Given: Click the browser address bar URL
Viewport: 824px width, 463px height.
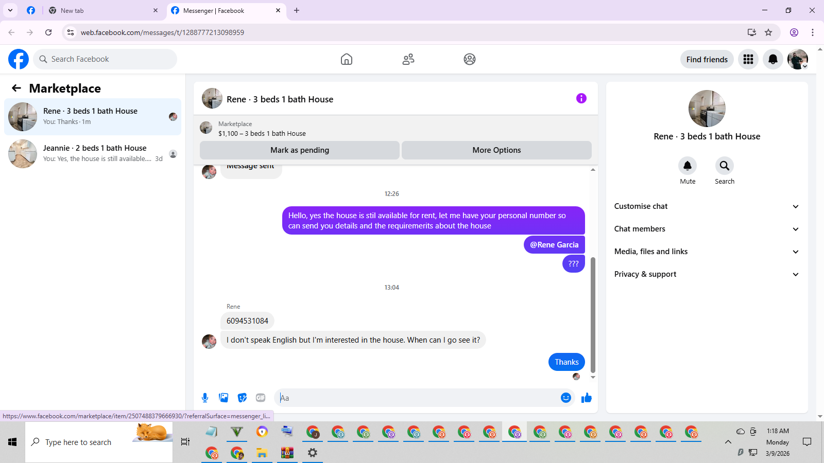Looking at the screenshot, I should click(x=162, y=32).
